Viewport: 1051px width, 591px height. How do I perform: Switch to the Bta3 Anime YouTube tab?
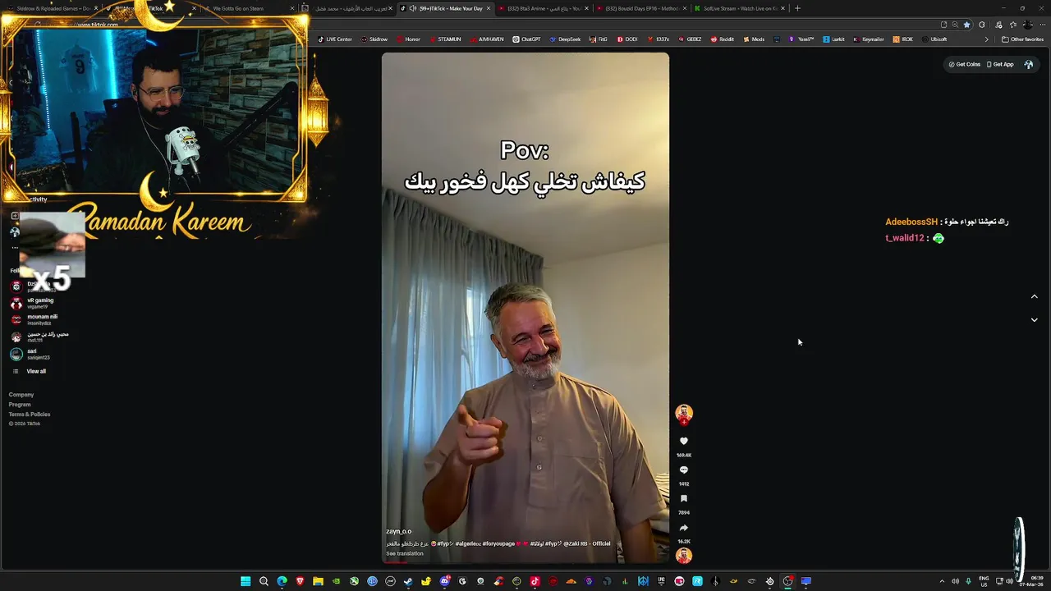(543, 8)
